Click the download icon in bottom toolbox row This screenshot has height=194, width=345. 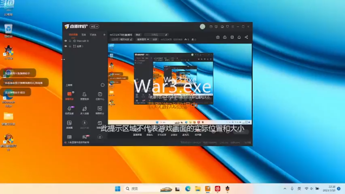(100, 137)
